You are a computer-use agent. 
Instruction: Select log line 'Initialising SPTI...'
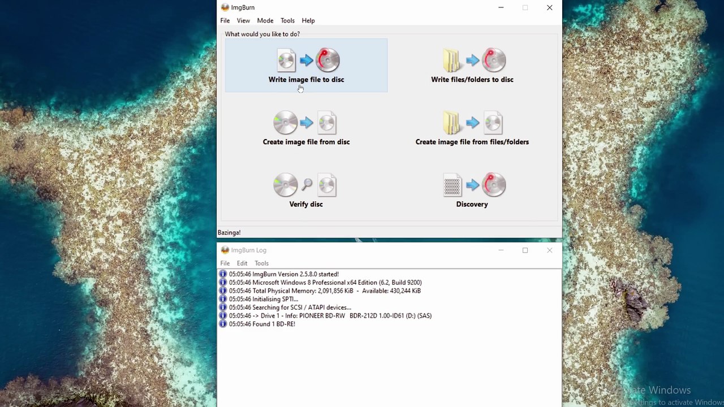coord(264,299)
